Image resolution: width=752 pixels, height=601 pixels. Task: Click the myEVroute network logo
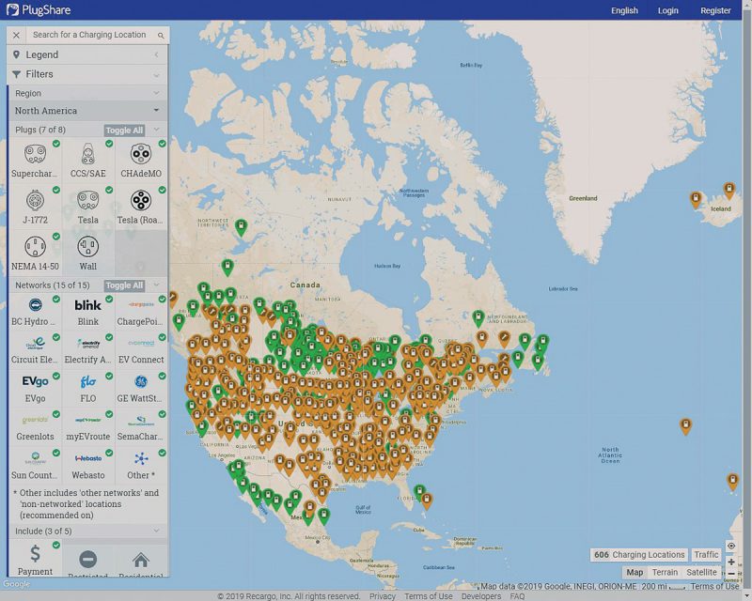[x=87, y=420]
